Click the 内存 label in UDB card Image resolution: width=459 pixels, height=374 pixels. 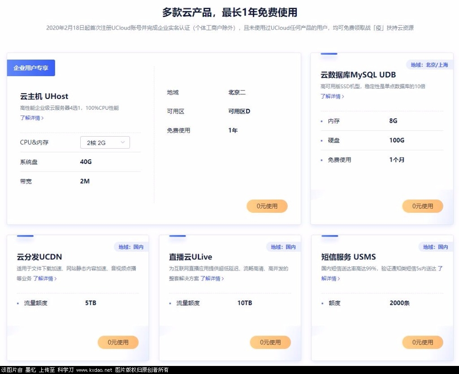coord(333,121)
